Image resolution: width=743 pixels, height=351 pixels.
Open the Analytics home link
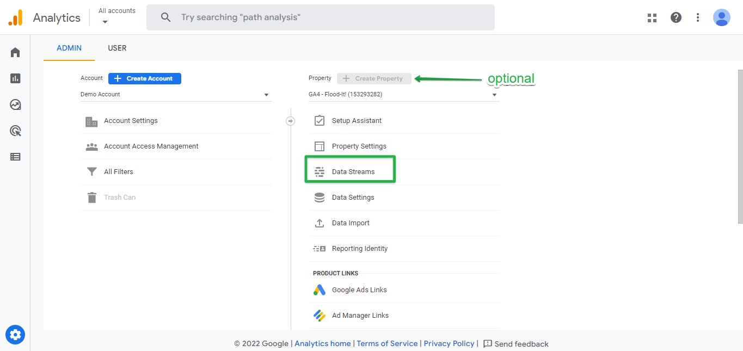(x=323, y=344)
